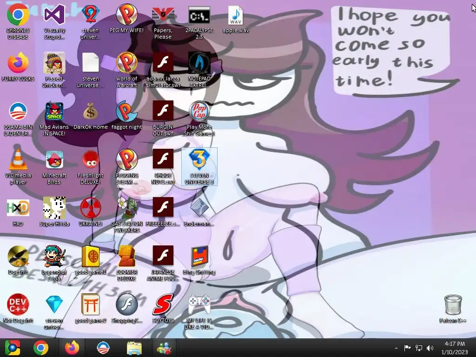Click the Start button on the taskbar
This screenshot has width=476, height=357.
pyautogui.click(x=13, y=348)
